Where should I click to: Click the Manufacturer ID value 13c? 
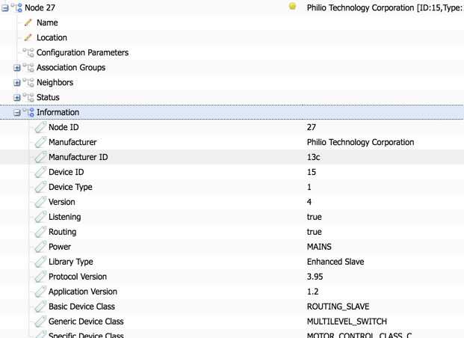pos(313,157)
